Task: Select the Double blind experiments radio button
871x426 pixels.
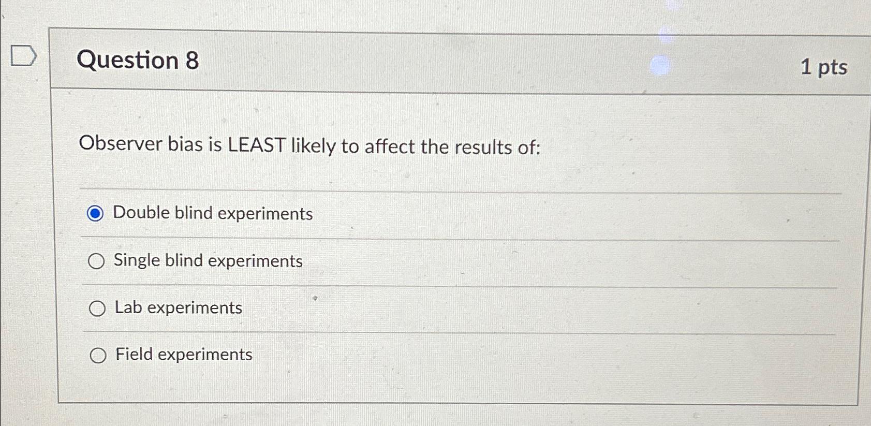Action: 96,213
